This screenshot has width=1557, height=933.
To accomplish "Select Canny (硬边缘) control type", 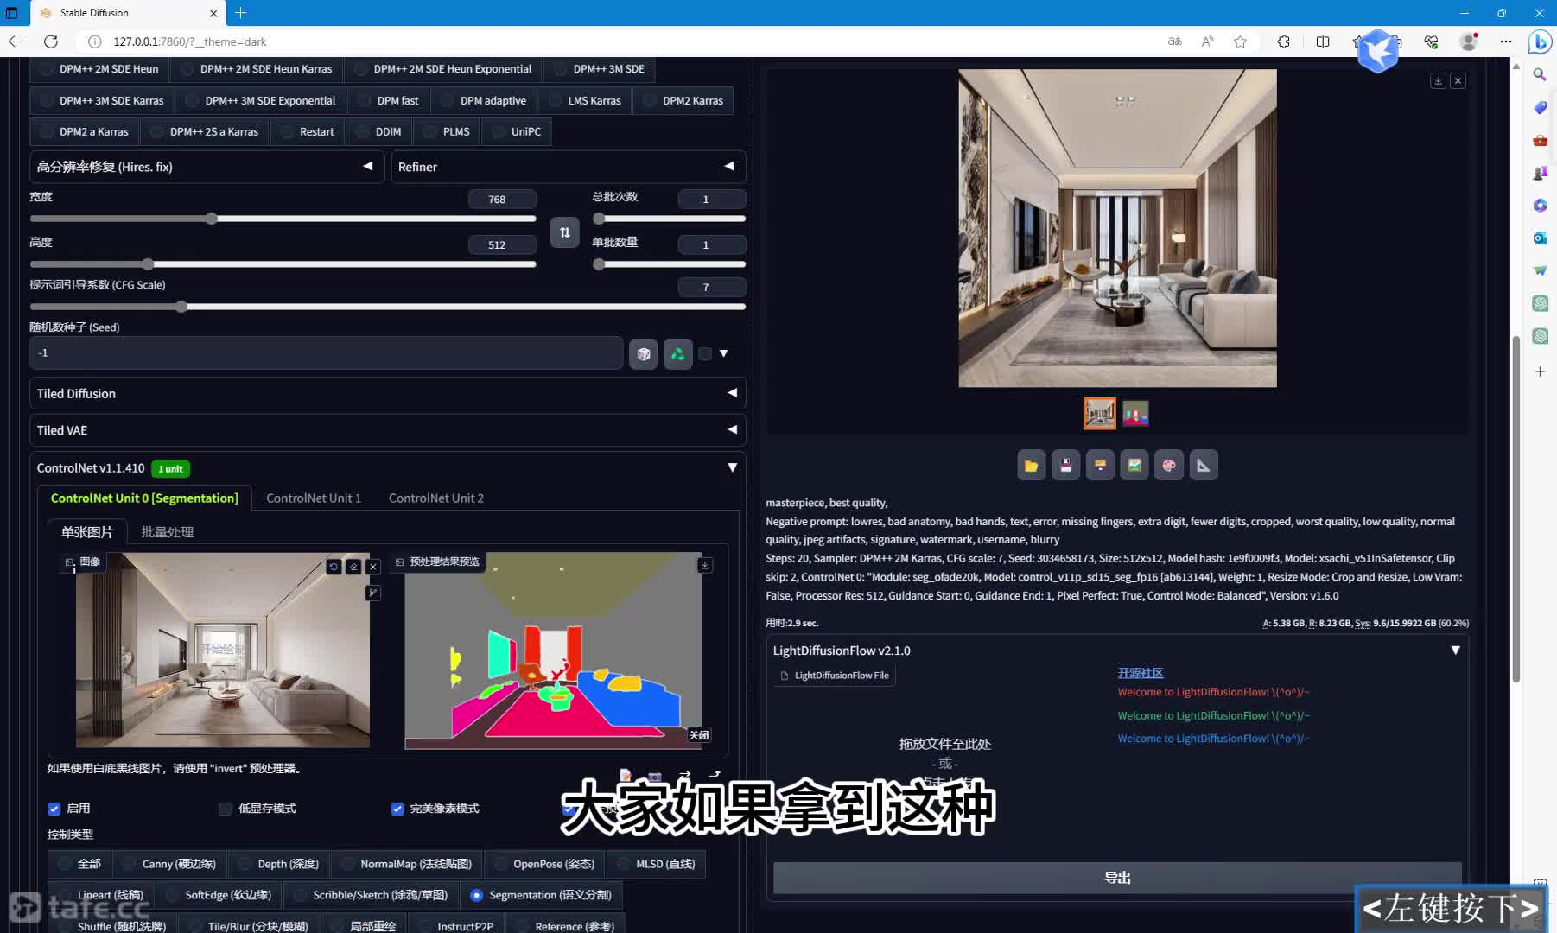I will (169, 864).
